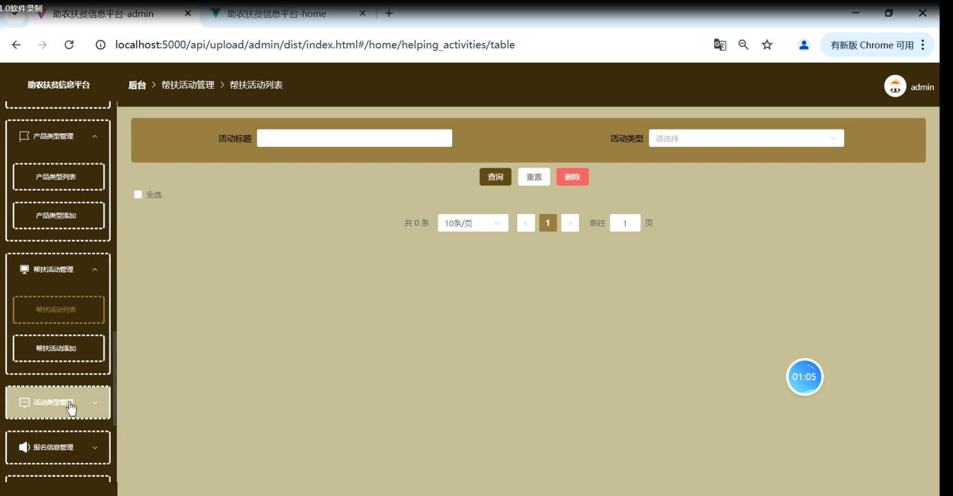Click the browser back arrow
The image size is (953, 496).
[x=17, y=45]
